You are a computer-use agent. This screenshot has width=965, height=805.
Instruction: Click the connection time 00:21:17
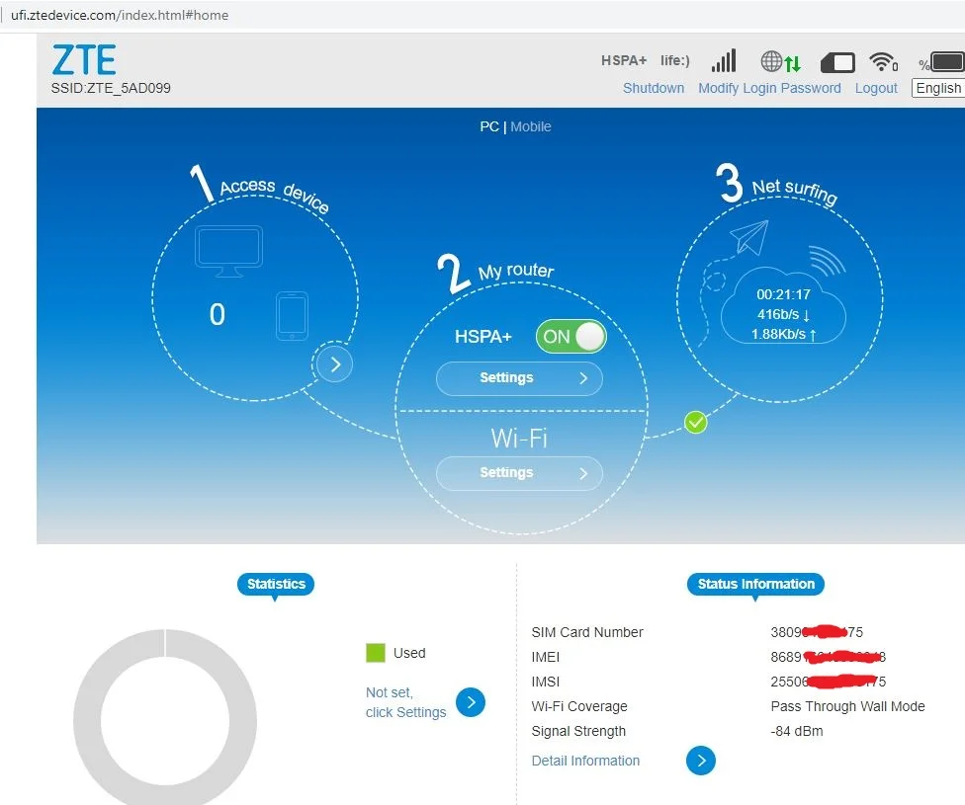pyautogui.click(x=783, y=294)
